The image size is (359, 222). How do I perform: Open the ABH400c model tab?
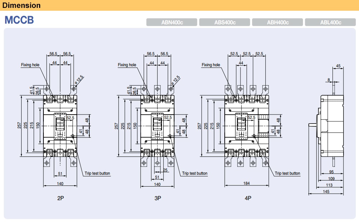click(x=278, y=22)
